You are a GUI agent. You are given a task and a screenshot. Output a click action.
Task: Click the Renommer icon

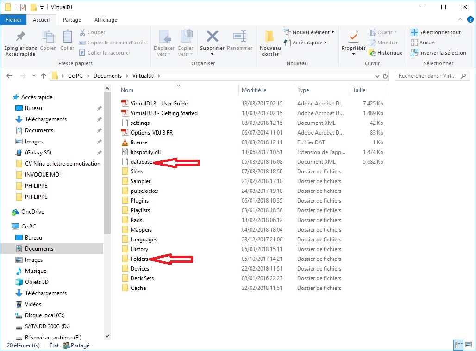240,37
